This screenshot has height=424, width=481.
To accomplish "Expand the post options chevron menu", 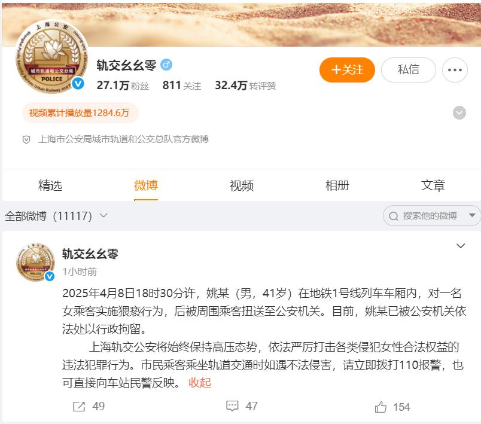I will [x=461, y=246].
